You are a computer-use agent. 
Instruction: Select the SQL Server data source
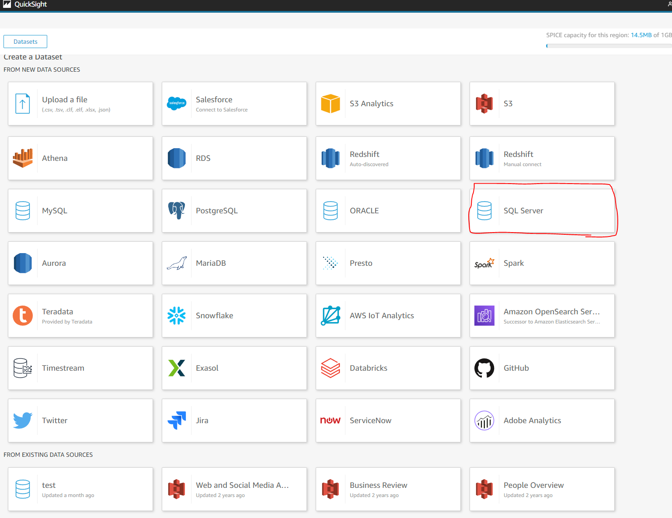pos(542,211)
